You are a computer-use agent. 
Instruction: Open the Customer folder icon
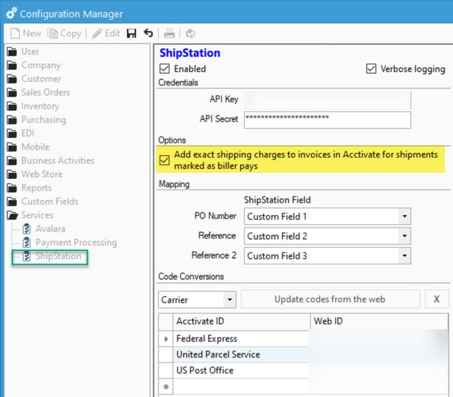coord(12,79)
